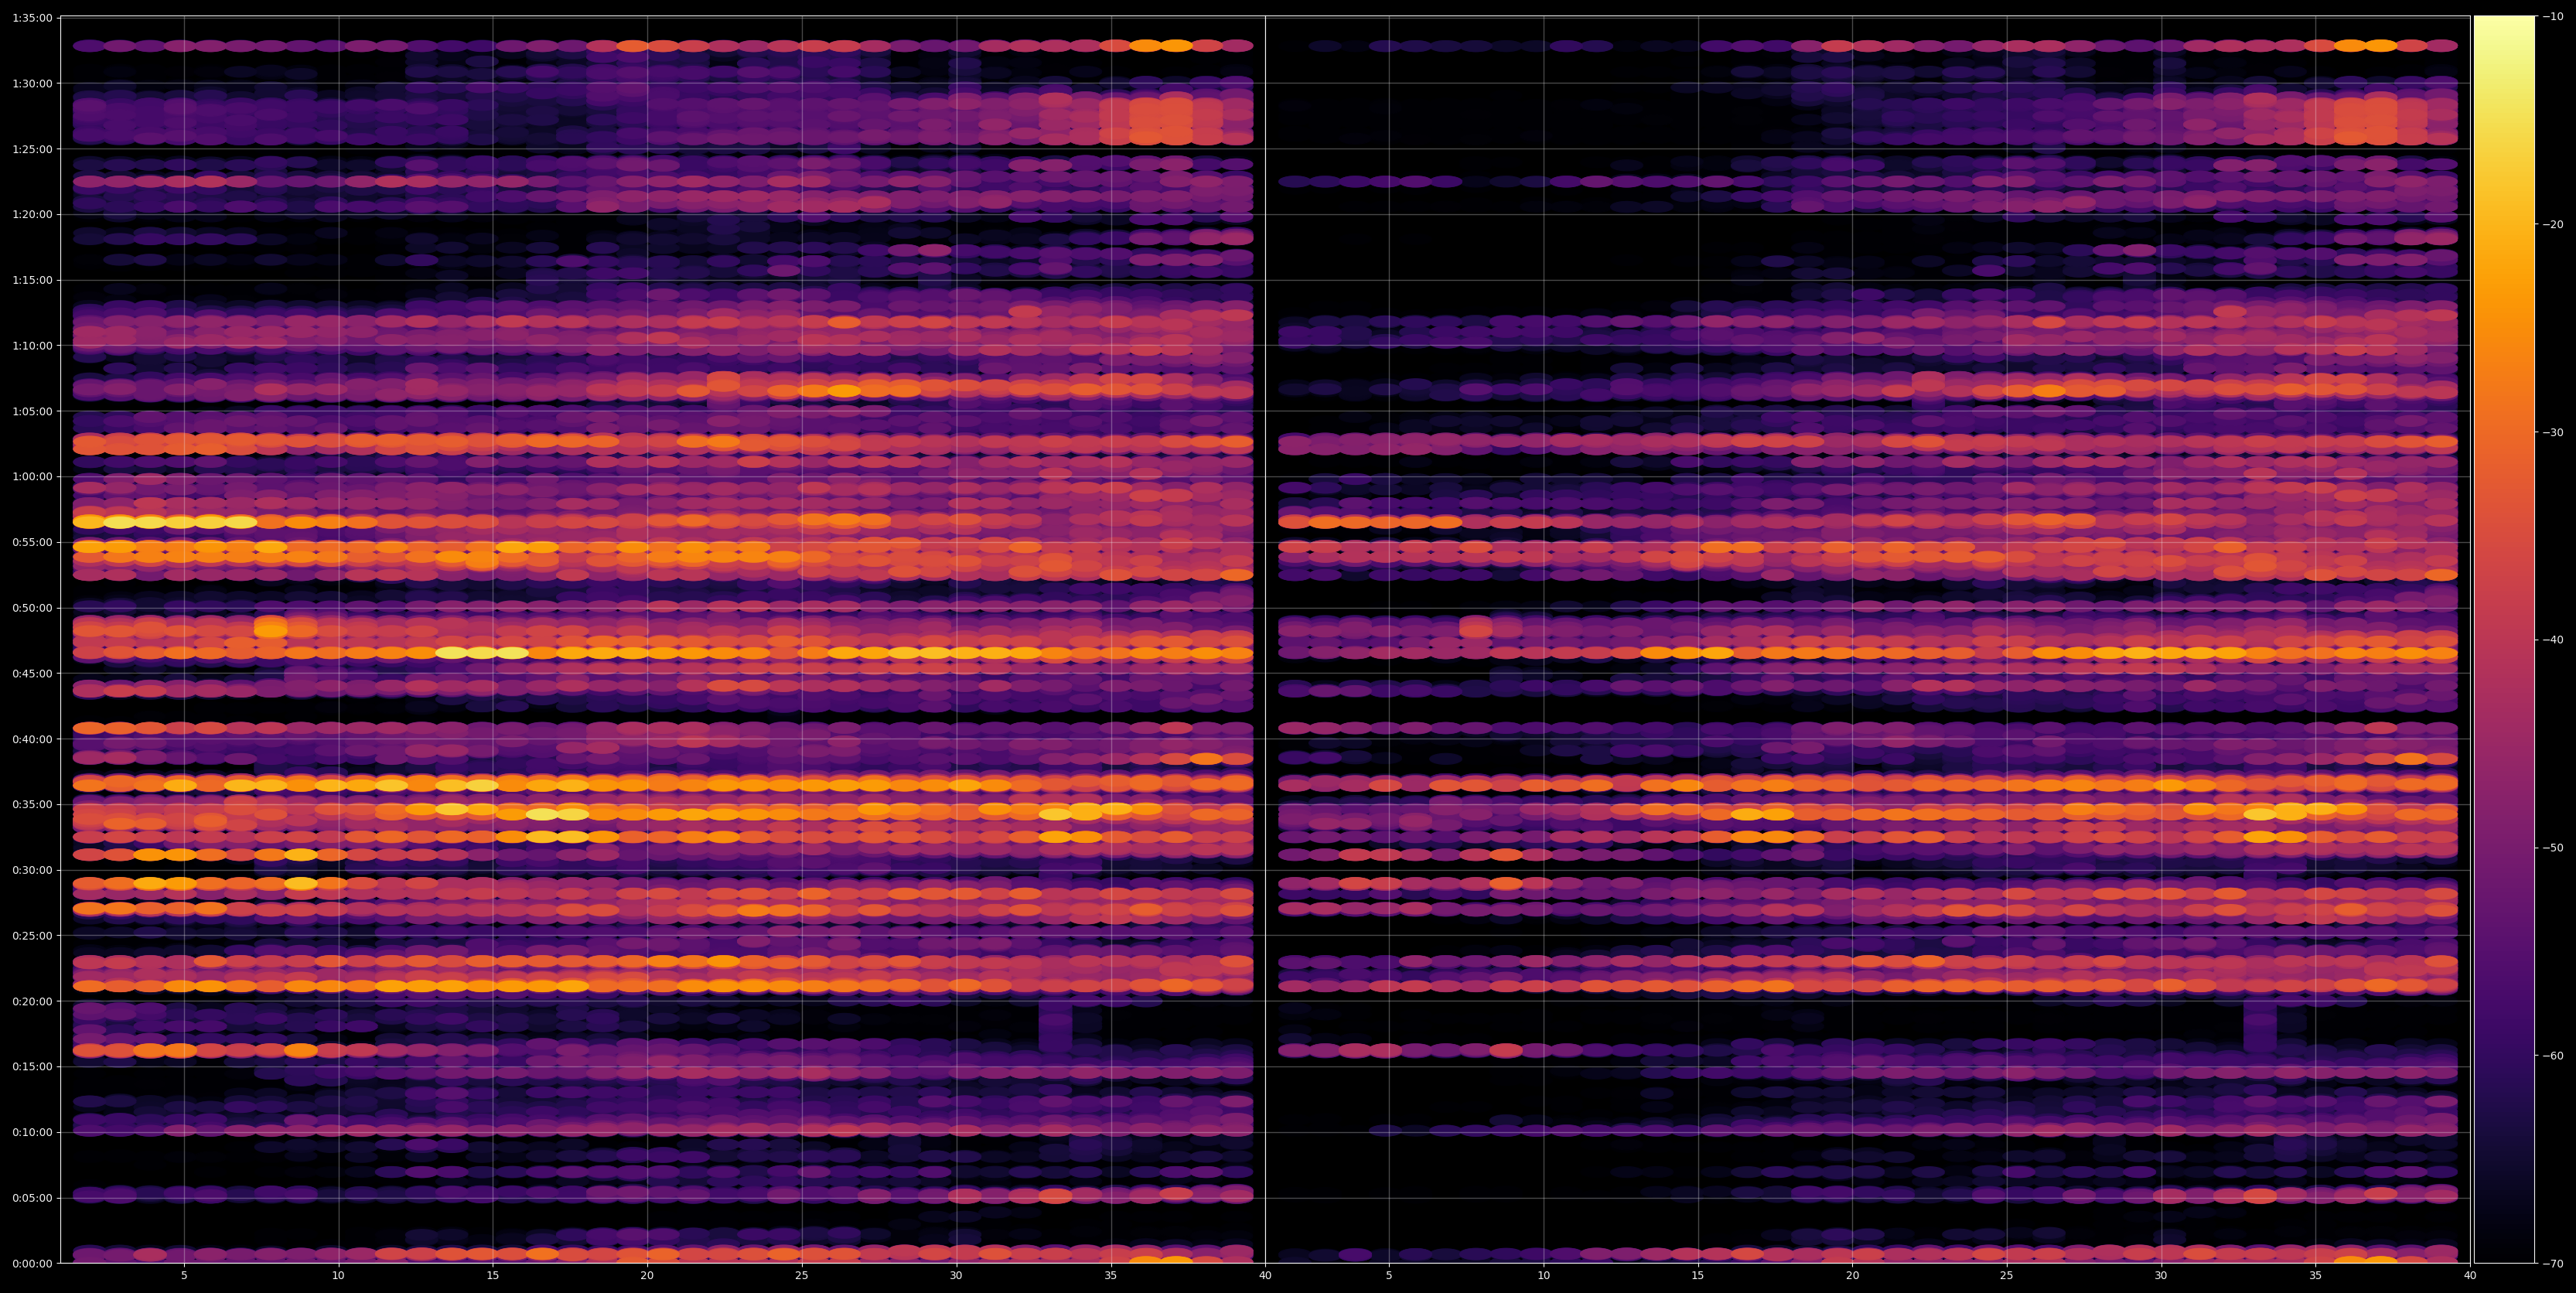Select the −60 colorbar tick label
This screenshot has height=1293, width=2576.
[2553, 1056]
